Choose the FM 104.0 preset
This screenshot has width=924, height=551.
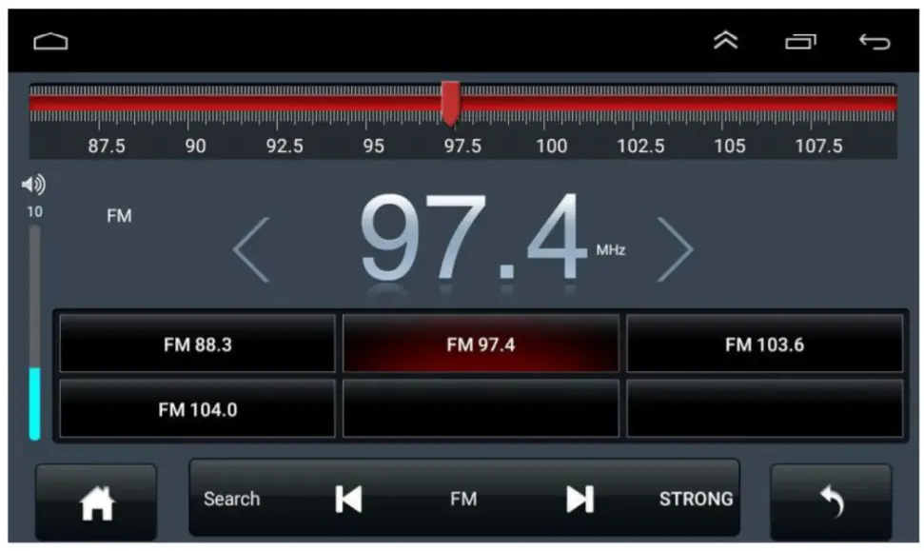pyautogui.click(x=196, y=408)
